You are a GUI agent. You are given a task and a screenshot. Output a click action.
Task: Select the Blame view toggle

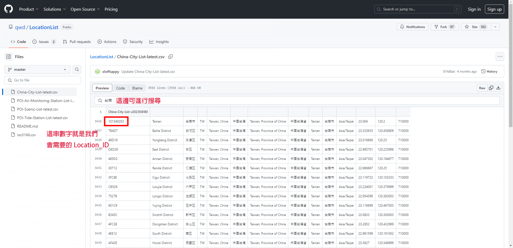pos(137,88)
